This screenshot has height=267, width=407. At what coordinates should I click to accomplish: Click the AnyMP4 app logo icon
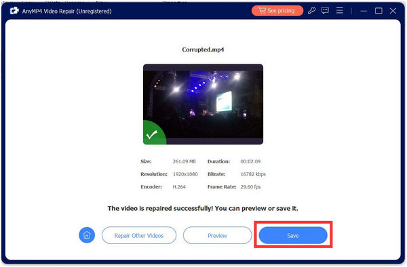pyautogui.click(x=14, y=11)
